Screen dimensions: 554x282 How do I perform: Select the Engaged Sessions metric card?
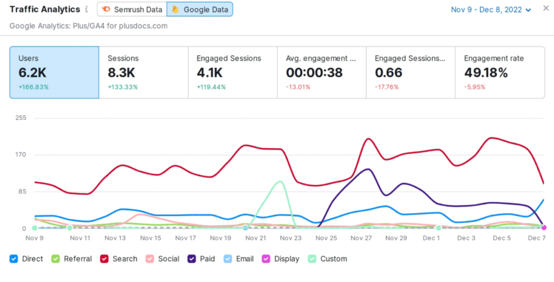(233, 73)
